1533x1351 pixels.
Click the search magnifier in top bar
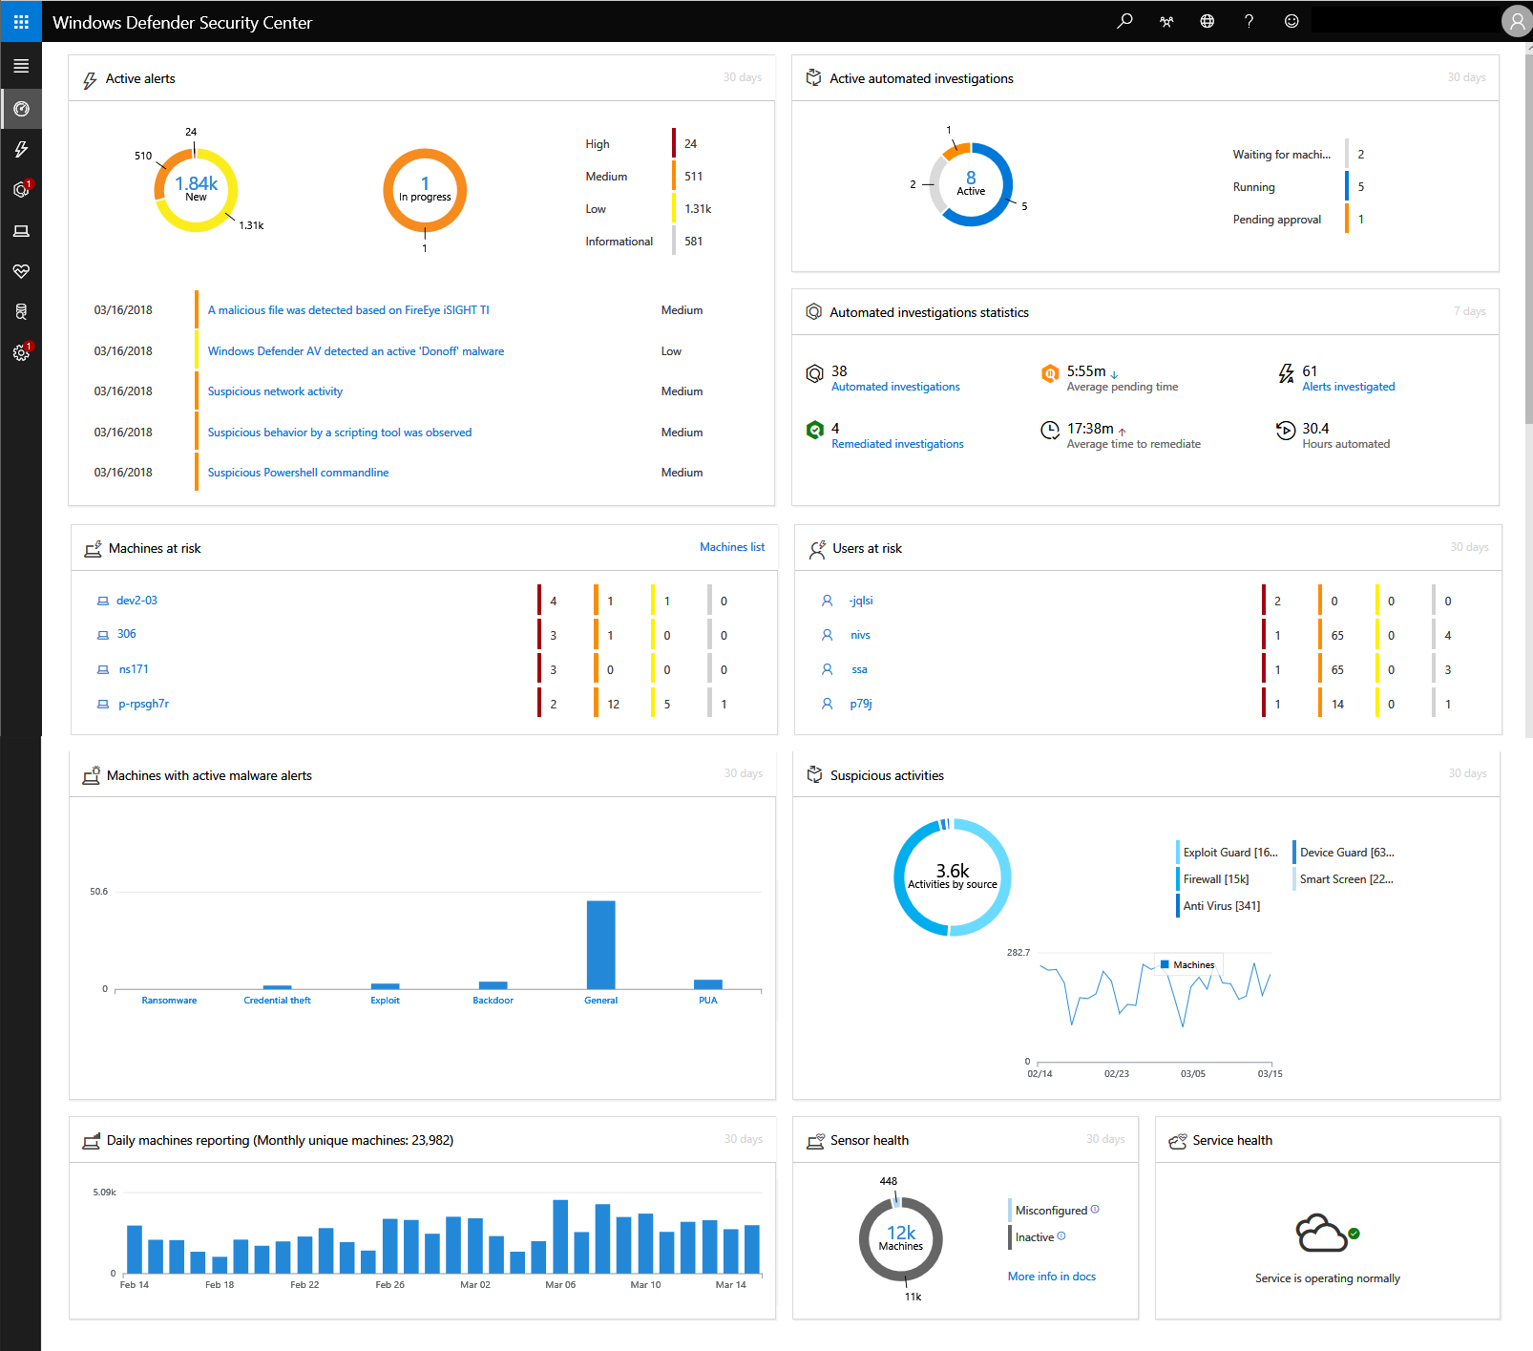[1124, 21]
